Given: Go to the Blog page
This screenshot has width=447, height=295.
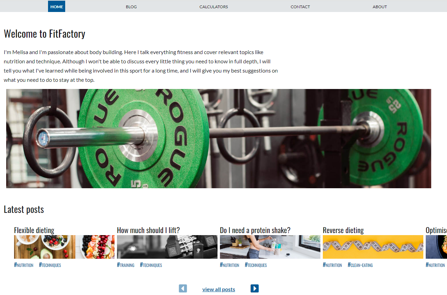Looking at the screenshot, I should (131, 7).
